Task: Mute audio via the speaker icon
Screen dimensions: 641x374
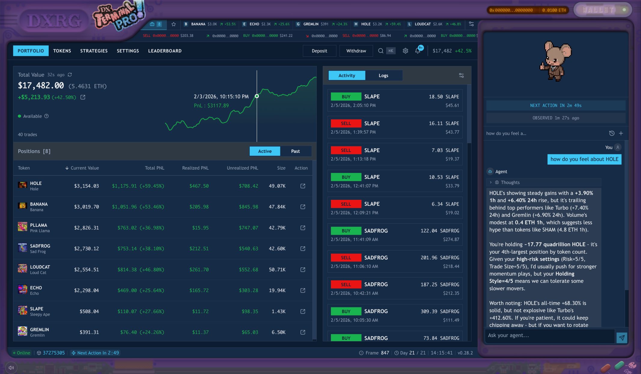Action: pyautogui.click(x=11, y=367)
